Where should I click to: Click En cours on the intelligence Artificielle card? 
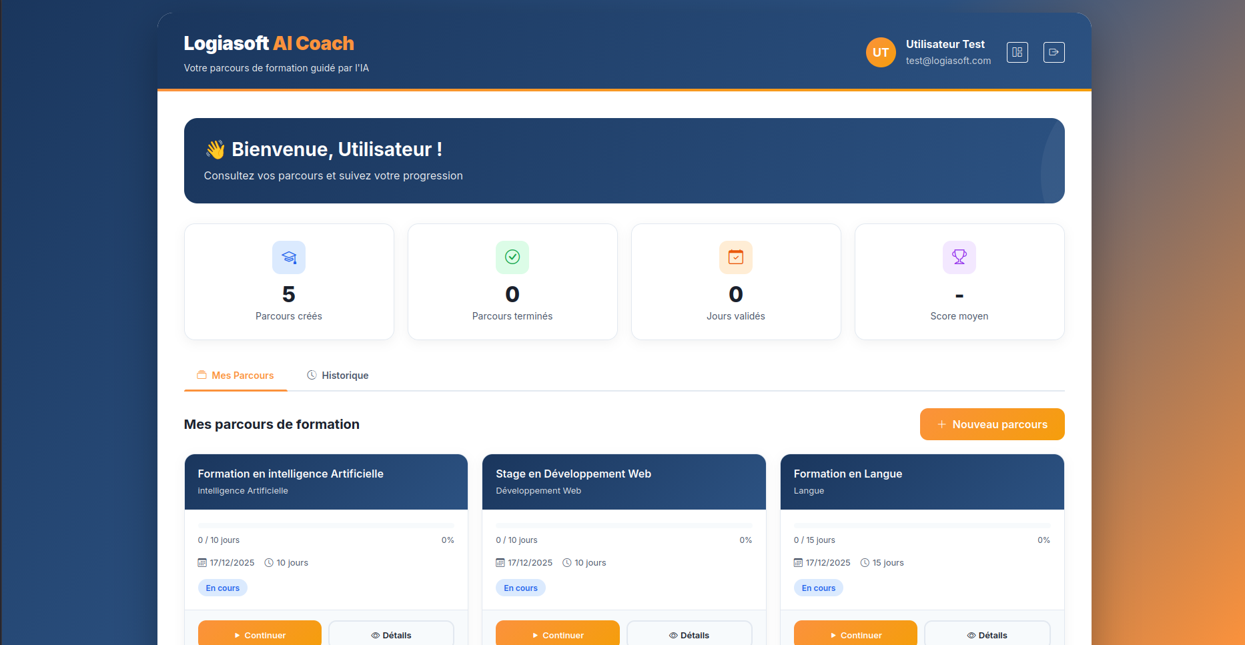tap(222, 588)
